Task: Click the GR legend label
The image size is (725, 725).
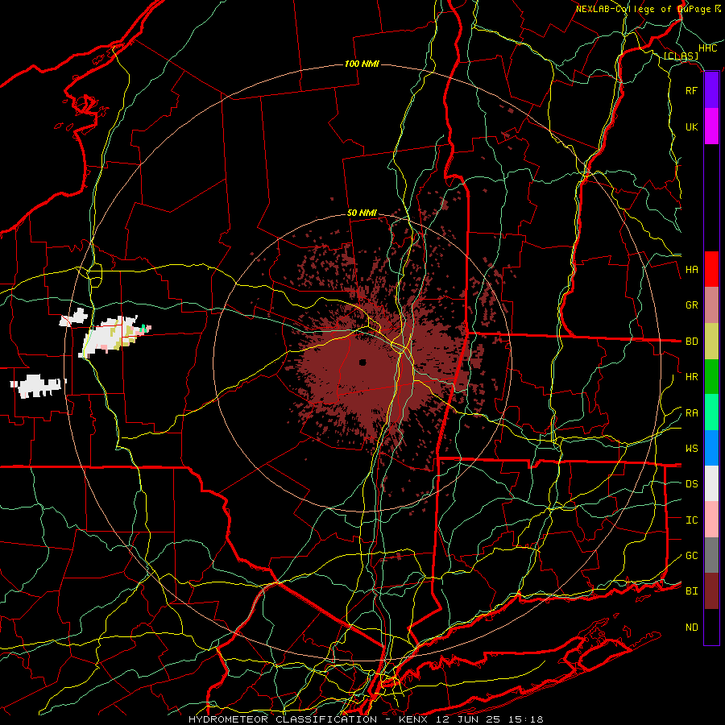Action: pyautogui.click(x=691, y=305)
